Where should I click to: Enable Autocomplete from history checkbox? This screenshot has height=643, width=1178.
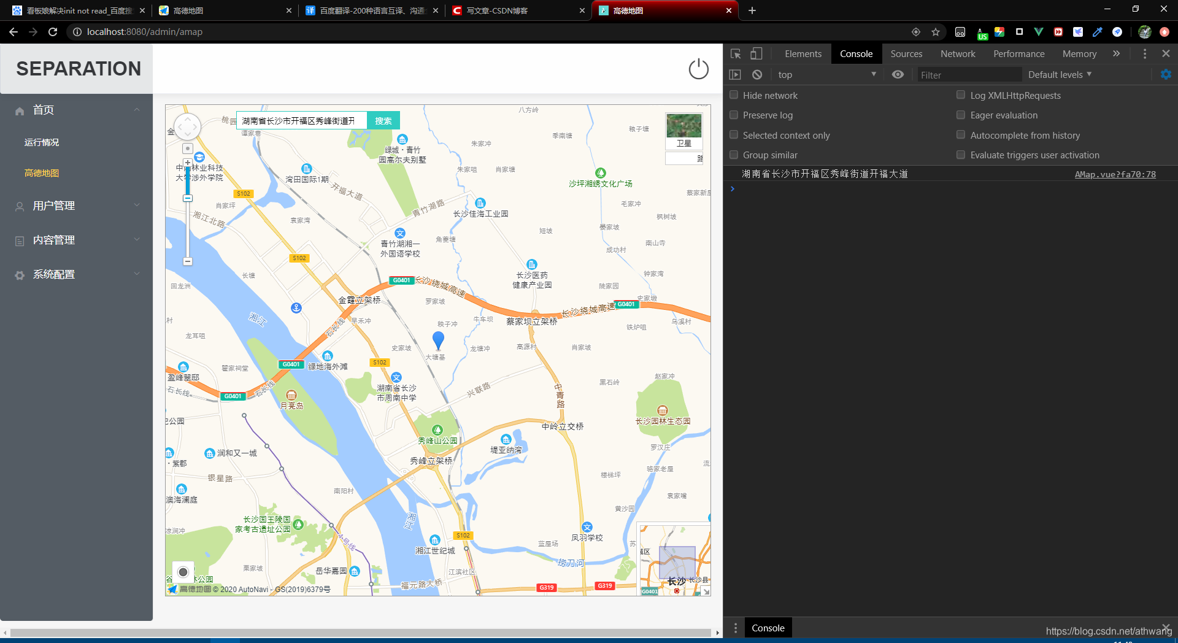pyautogui.click(x=961, y=135)
